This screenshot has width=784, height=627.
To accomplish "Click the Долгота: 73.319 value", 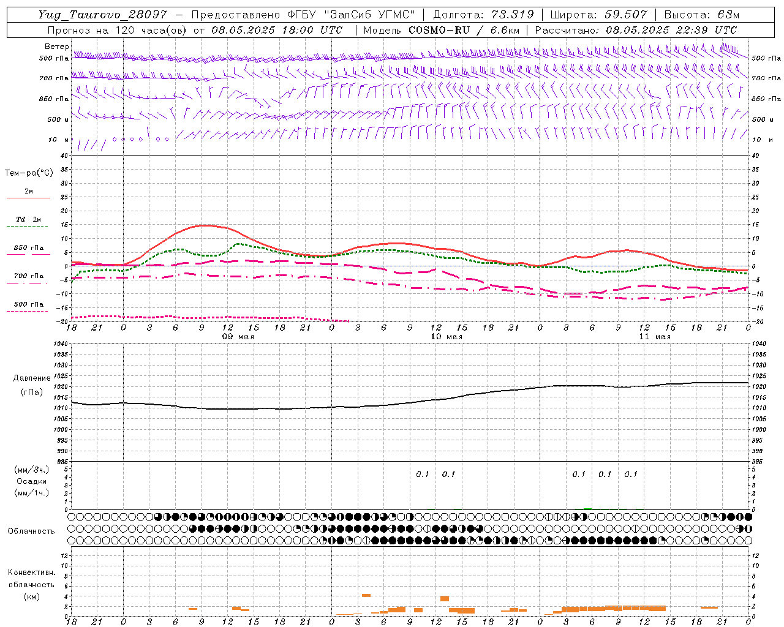I will (483, 15).
